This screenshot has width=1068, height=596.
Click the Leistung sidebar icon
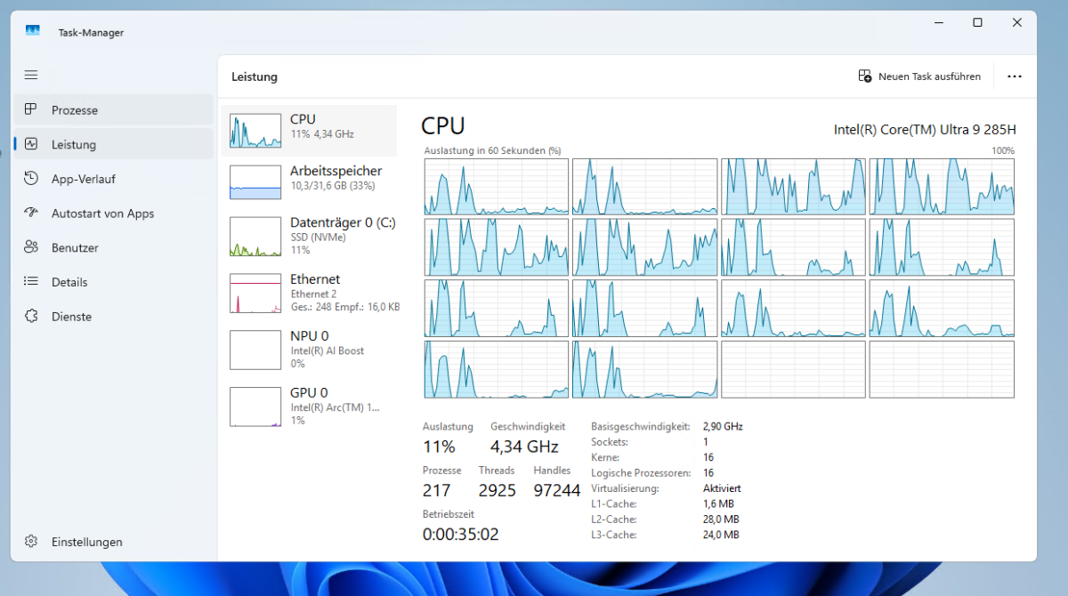pos(31,144)
